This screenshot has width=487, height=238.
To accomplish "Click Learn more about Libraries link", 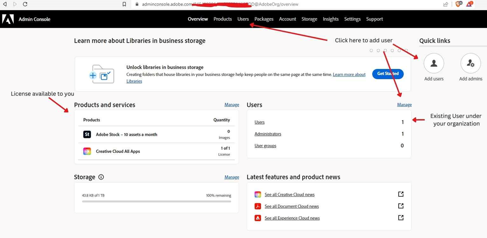I will 349,75.
